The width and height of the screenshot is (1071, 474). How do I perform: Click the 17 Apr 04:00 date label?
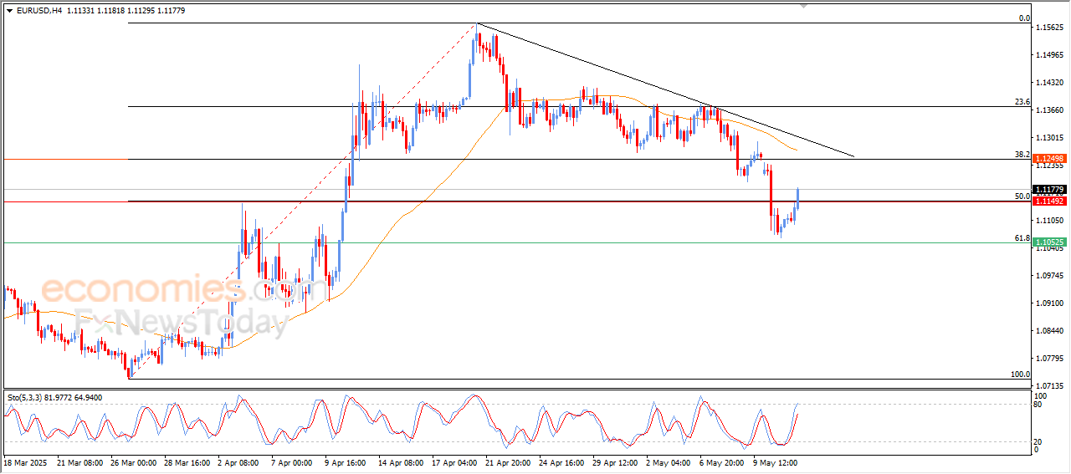(456, 461)
